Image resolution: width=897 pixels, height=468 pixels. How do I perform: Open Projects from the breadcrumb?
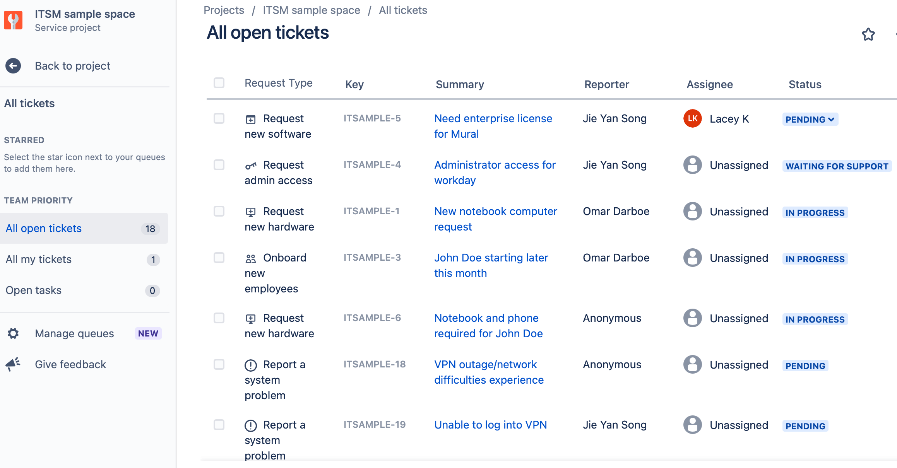tap(224, 10)
